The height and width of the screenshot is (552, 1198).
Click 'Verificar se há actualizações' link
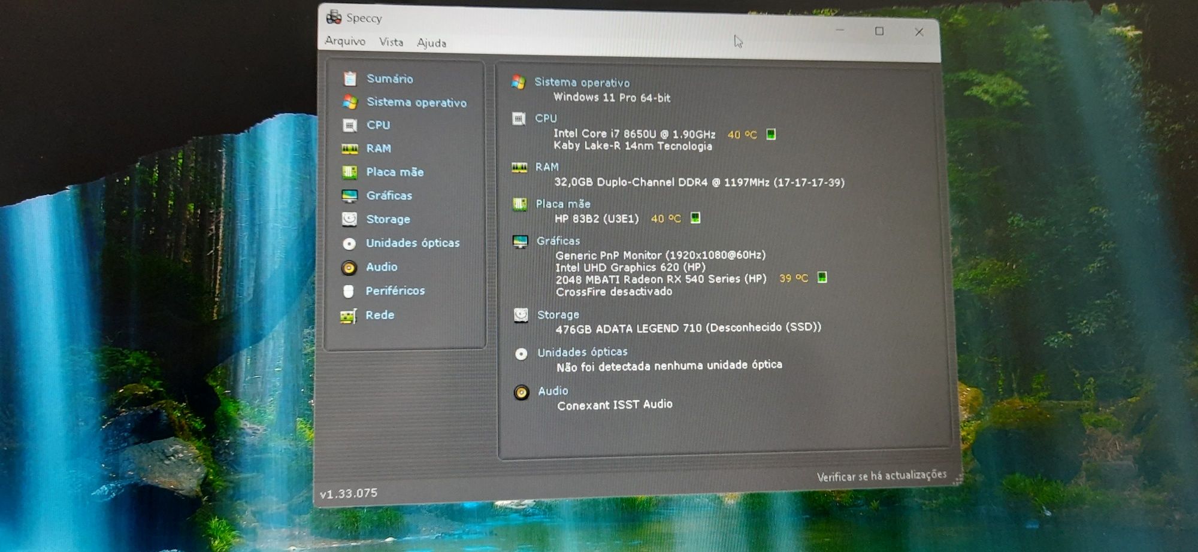[x=881, y=475]
